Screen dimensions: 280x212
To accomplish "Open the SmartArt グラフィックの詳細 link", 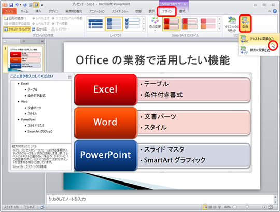I will 30,166.
